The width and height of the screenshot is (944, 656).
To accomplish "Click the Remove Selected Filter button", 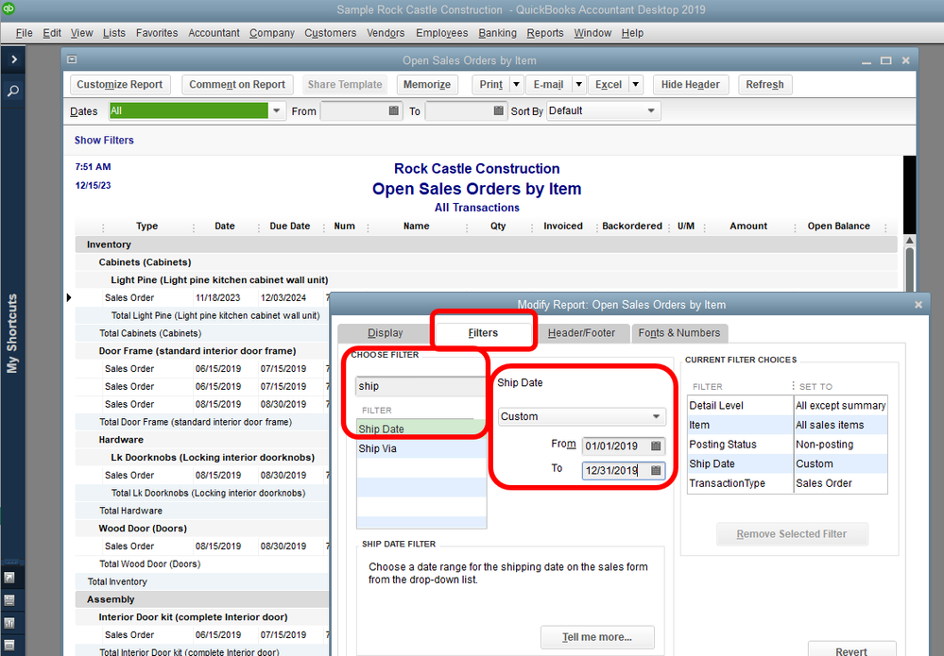I will [x=792, y=534].
